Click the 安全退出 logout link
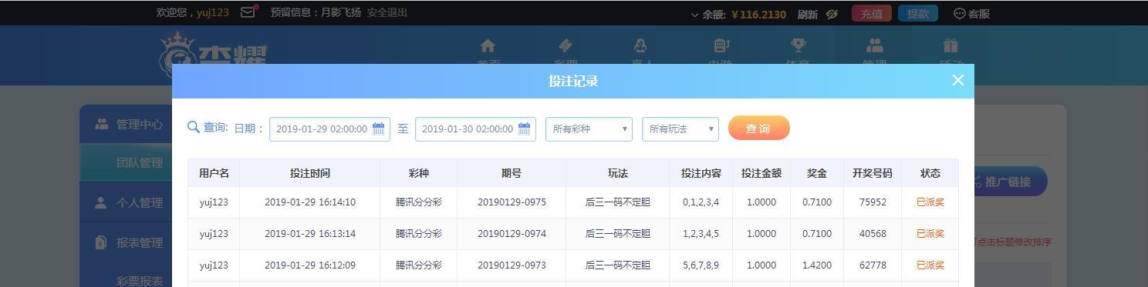 [387, 12]
